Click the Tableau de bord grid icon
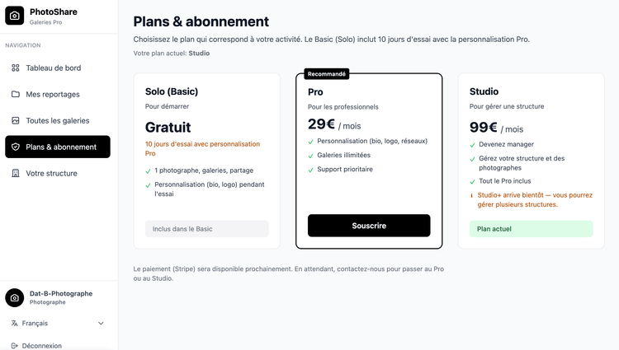Viewport: 619px width, 350px height. pos(16,68)
